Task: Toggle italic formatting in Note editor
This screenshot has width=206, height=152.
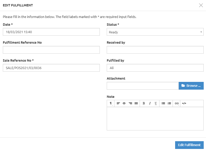Action: click(x=150, y=103)
